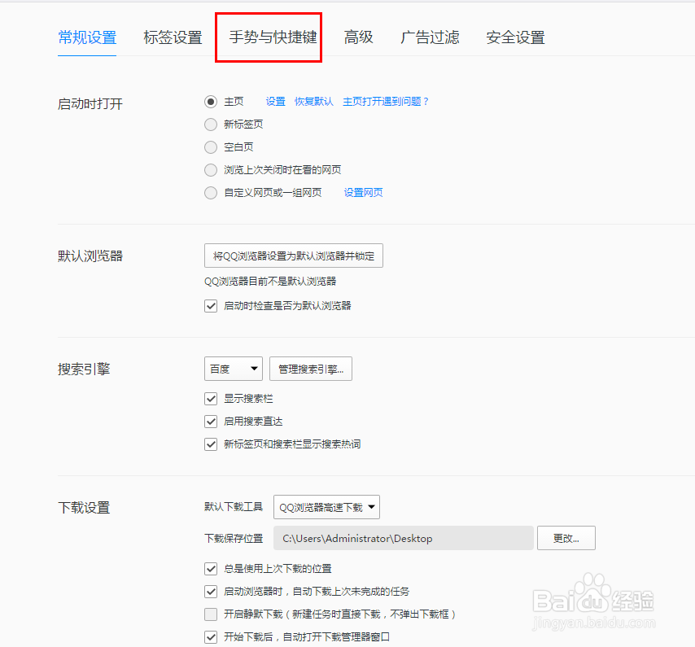Click the 下载设置 section label
Viewport: 695px width, 647px height.
[x=84, y=508]
